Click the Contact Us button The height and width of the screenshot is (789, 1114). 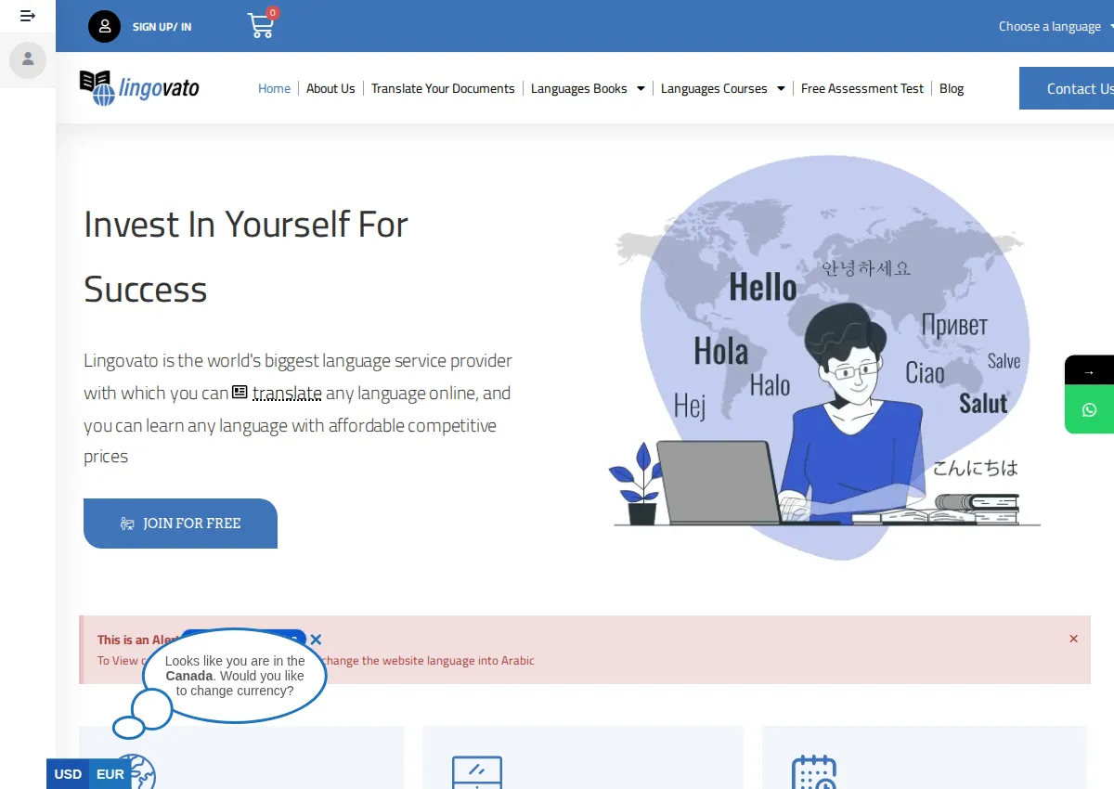click(1068, 88)
